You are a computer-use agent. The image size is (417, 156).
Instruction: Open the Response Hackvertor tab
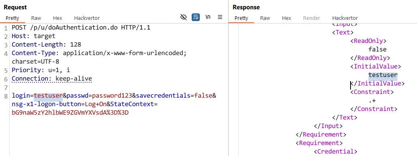[345, 18]
